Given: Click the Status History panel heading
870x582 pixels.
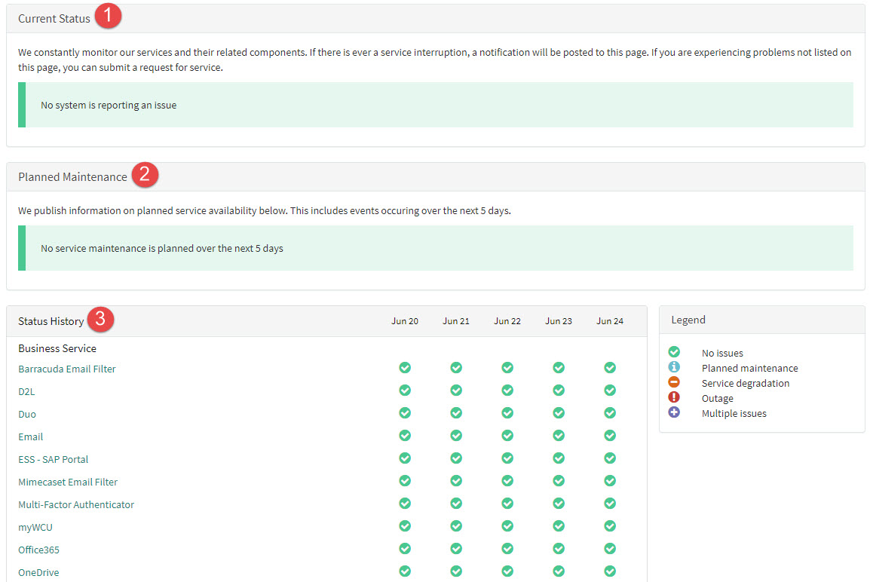Looking at the screenshot, I should coord(51,321).
